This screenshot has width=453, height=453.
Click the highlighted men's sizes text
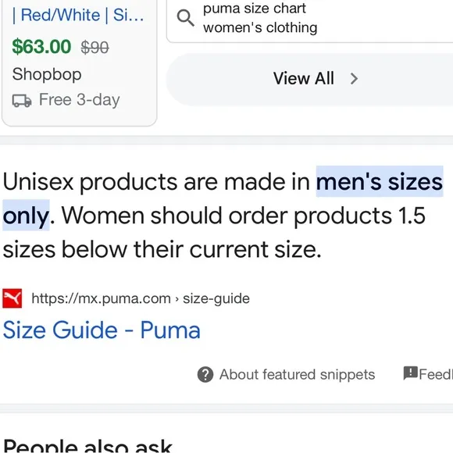[x=380, y=182]
